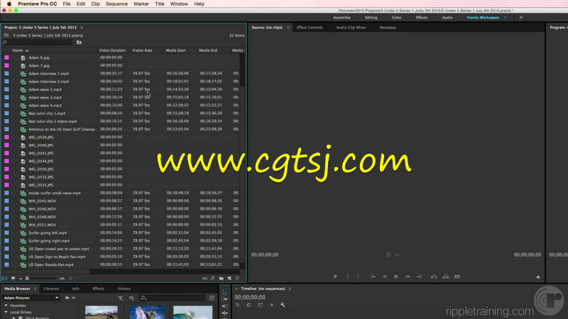Open the Marker menu
Image resolution: width=568 pixels, height=319 pixels.
[141, 4]
